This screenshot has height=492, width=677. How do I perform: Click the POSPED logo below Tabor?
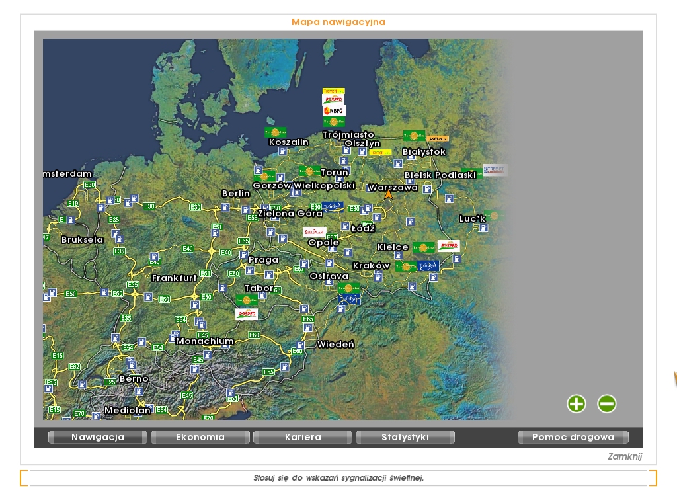pos(247,314)
